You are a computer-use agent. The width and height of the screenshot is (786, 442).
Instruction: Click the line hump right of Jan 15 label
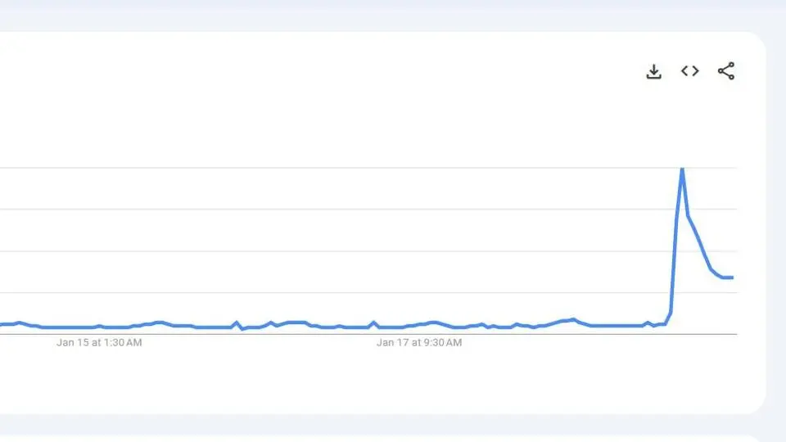[x=160, y=322]
